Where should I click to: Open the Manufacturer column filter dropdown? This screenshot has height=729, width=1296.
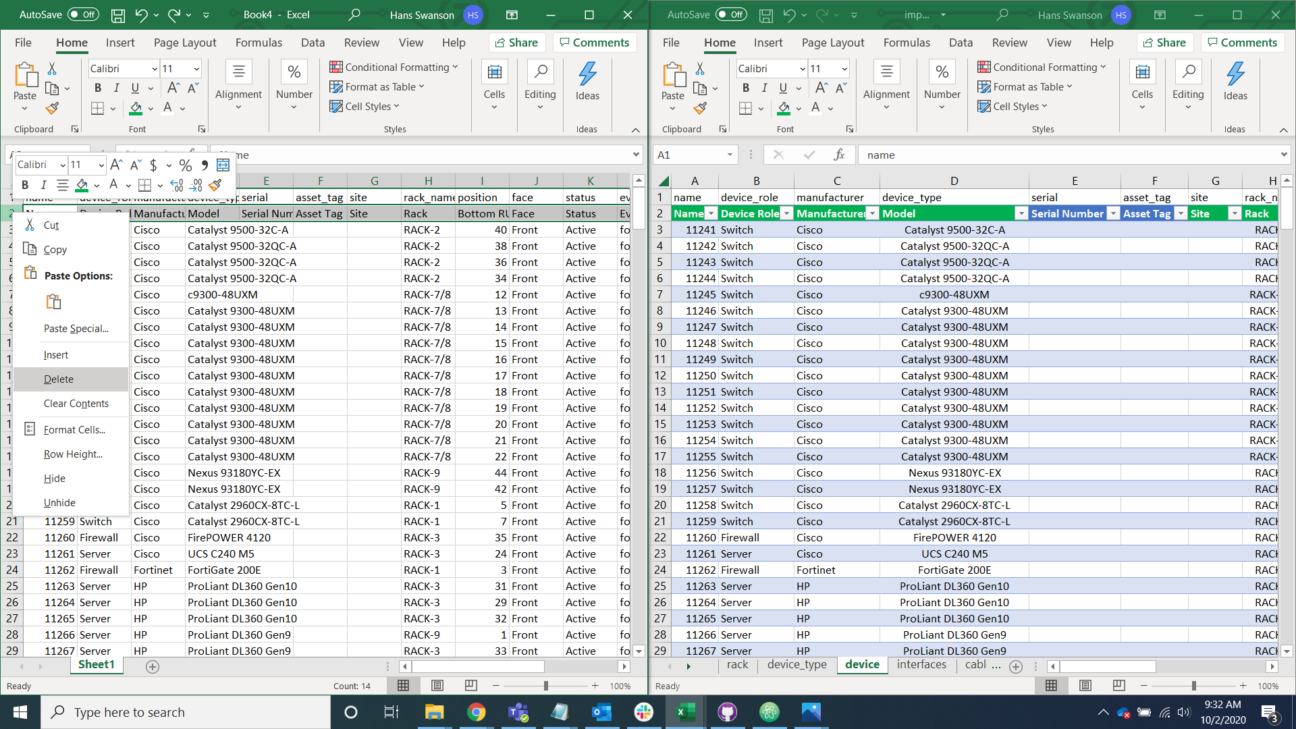pos(872,214)
